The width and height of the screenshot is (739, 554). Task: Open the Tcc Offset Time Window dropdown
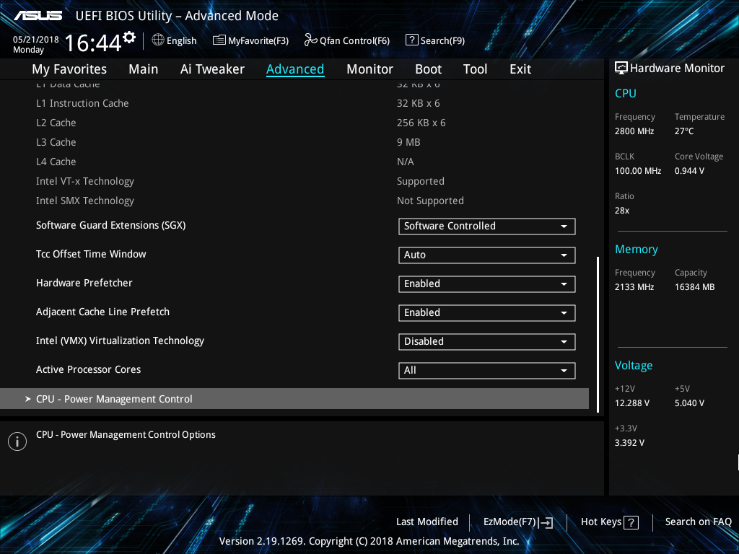click(487, 255)
